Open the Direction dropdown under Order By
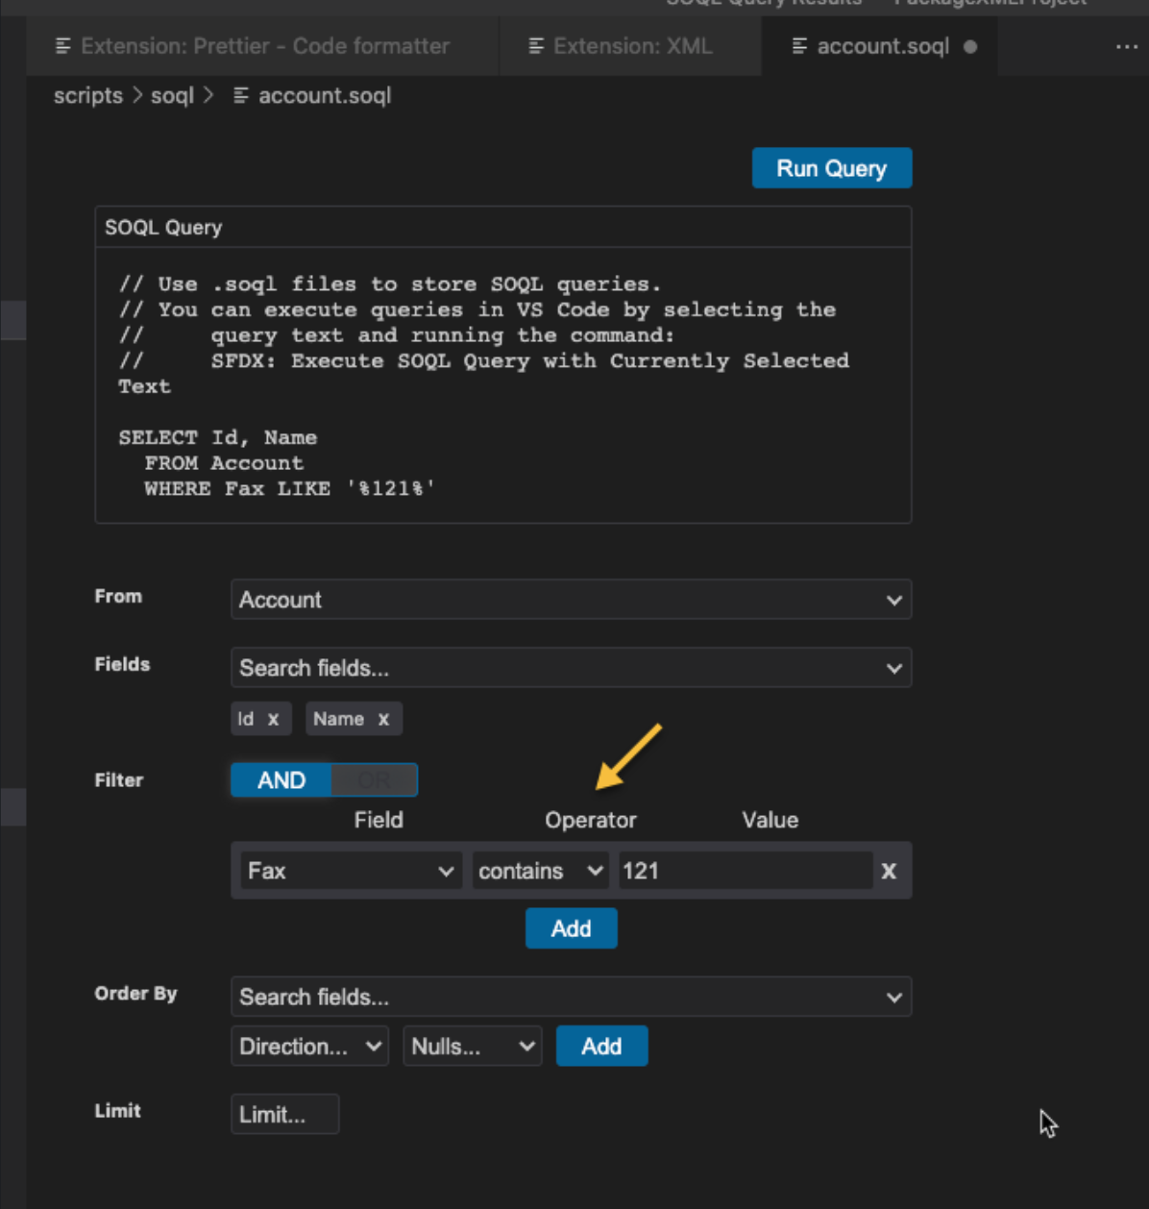Image resolution: width=1149 pixels, height=1209 pixels. pos(308,1046)
